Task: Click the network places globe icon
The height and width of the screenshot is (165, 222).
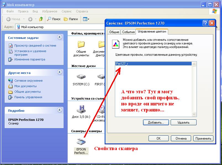Action: (x=10, y=81)
